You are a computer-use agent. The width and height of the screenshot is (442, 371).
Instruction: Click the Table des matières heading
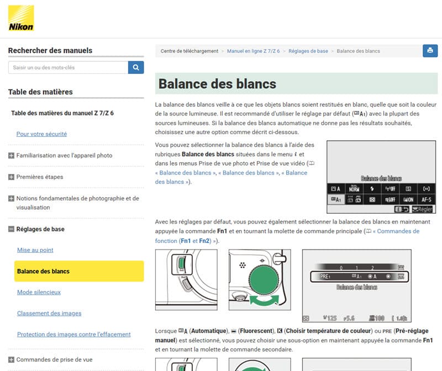point(40,92)
